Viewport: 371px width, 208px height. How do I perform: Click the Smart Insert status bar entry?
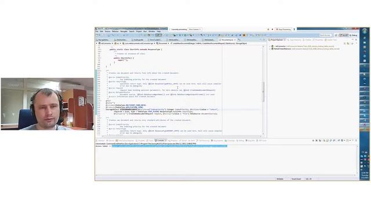coord(296,179)
